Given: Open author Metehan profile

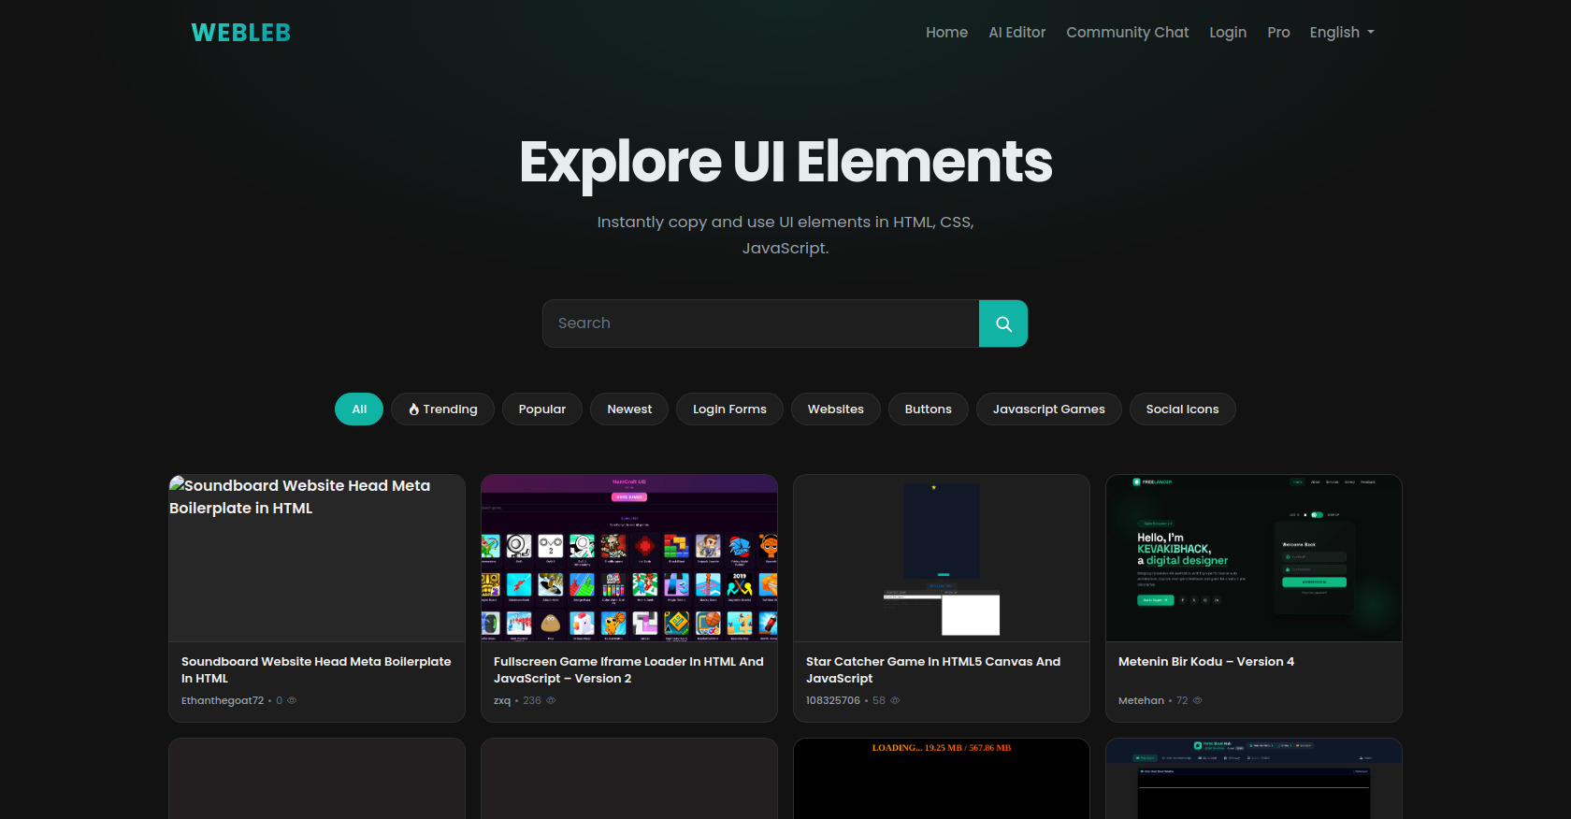Looking at the screenshot, I should coord(1141,700).
